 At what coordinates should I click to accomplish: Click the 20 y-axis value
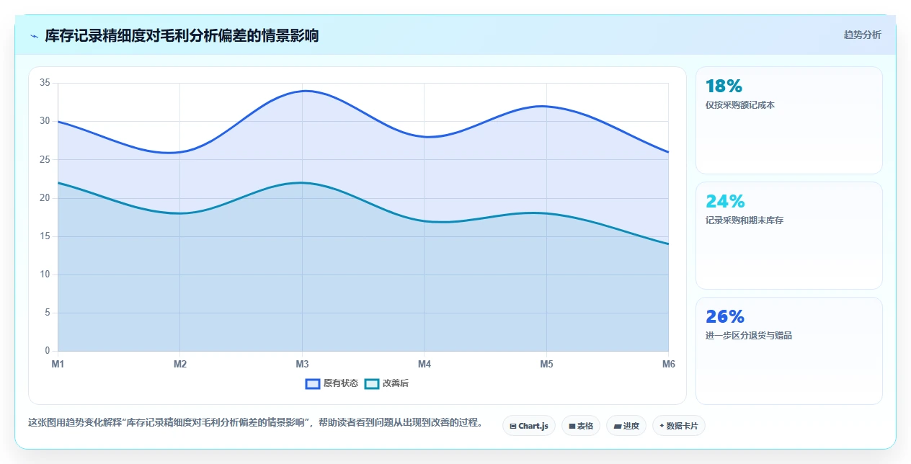(45, 198)
